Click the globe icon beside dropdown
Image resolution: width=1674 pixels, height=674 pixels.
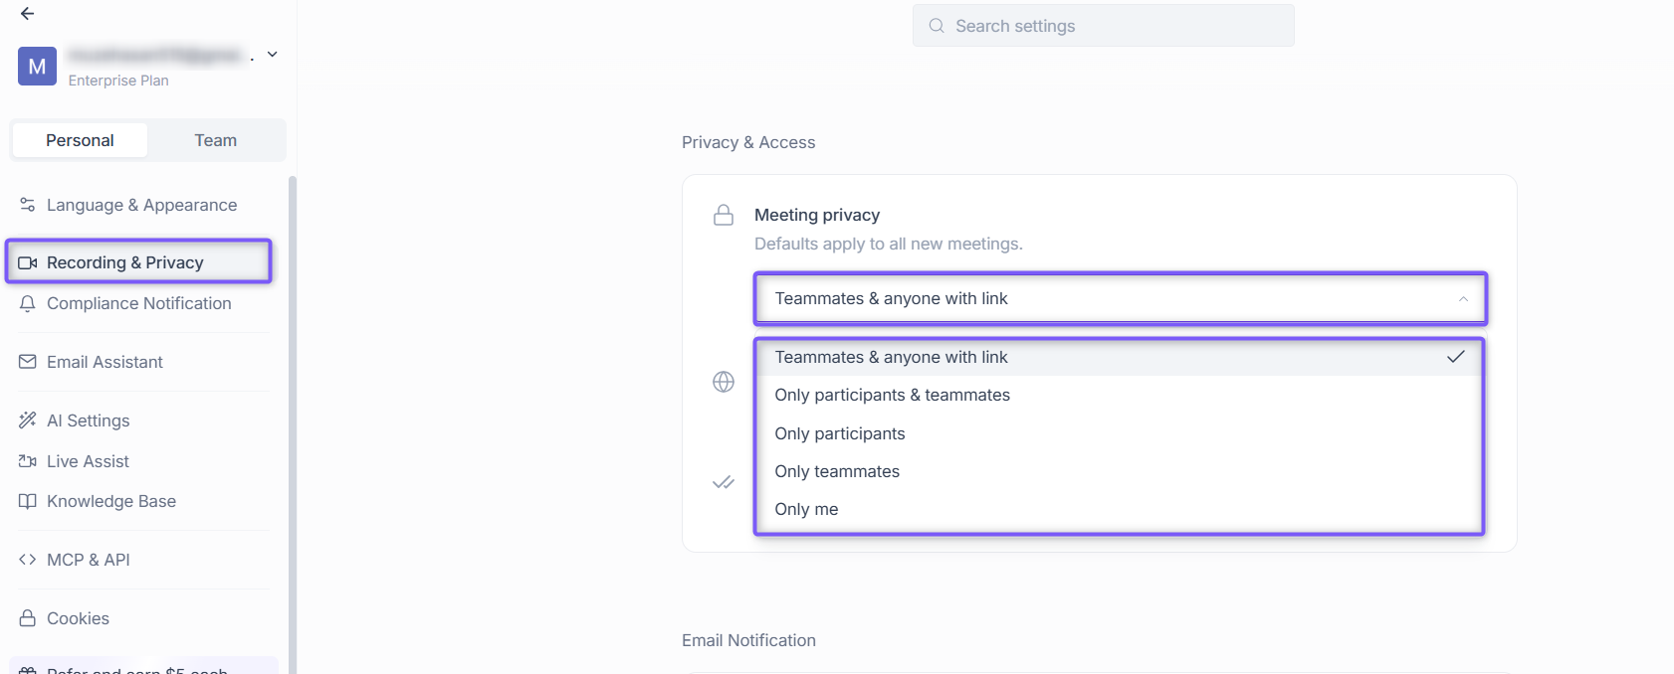click(724, 382)
